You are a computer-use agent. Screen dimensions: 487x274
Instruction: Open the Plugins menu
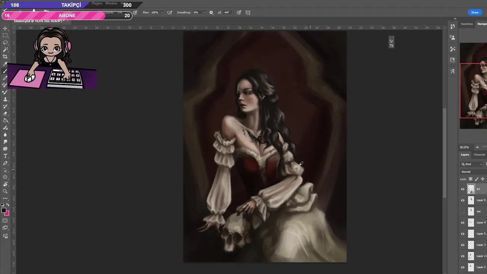[x=97, y=3]
